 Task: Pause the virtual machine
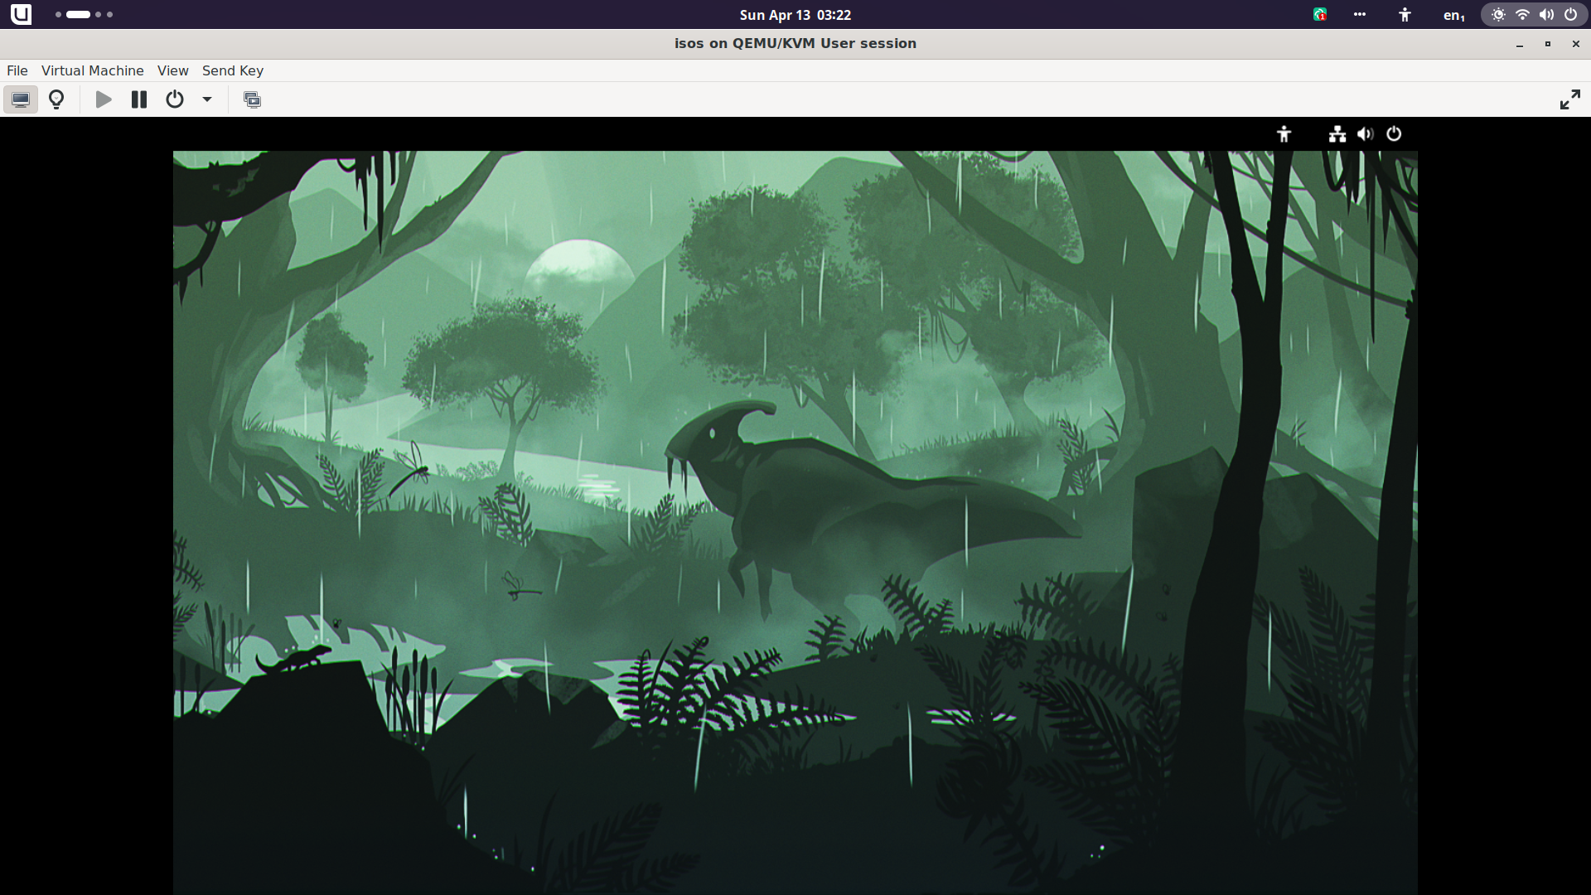click(x=139, y=99)
